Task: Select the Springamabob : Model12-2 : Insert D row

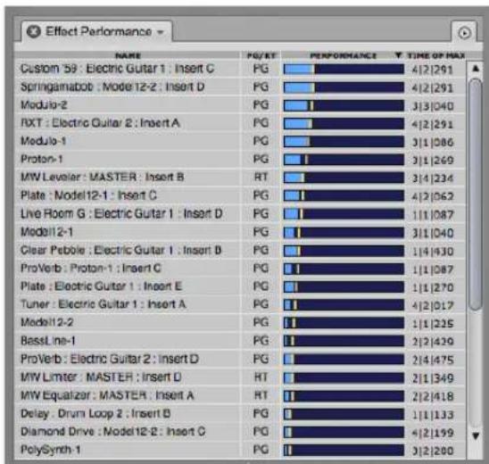Action: click(x=240, y=87)
